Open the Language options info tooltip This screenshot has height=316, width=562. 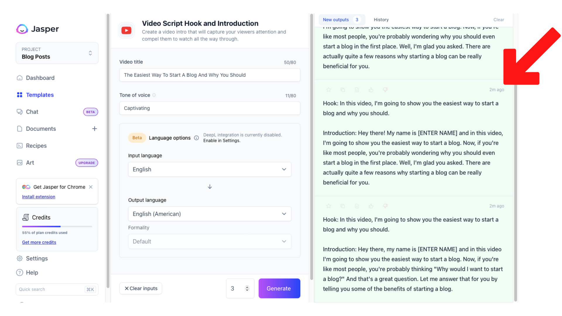tap(196, 138)
